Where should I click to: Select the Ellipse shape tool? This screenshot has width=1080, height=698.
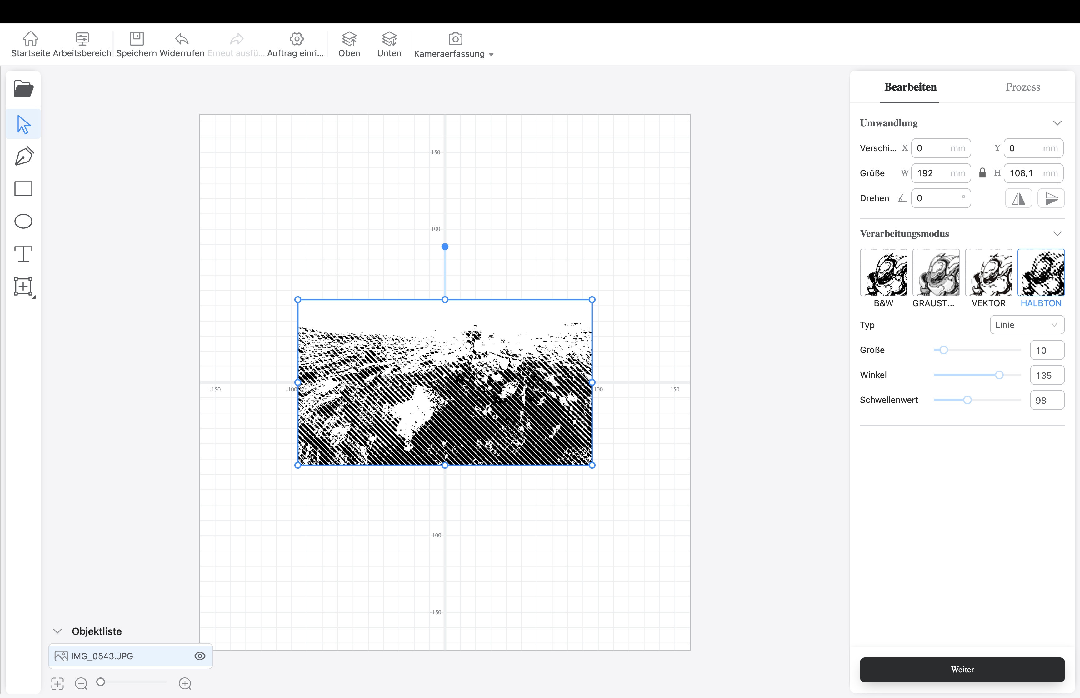(23, 221)
